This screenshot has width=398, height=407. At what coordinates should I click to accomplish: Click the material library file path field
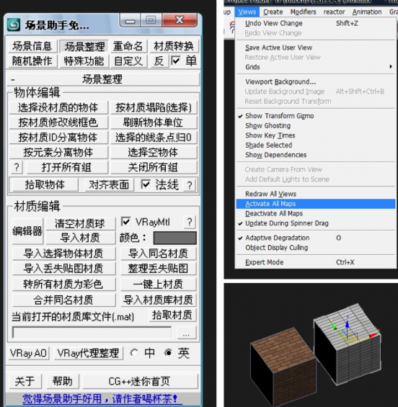pyautogui.click(x=92, y=332)
